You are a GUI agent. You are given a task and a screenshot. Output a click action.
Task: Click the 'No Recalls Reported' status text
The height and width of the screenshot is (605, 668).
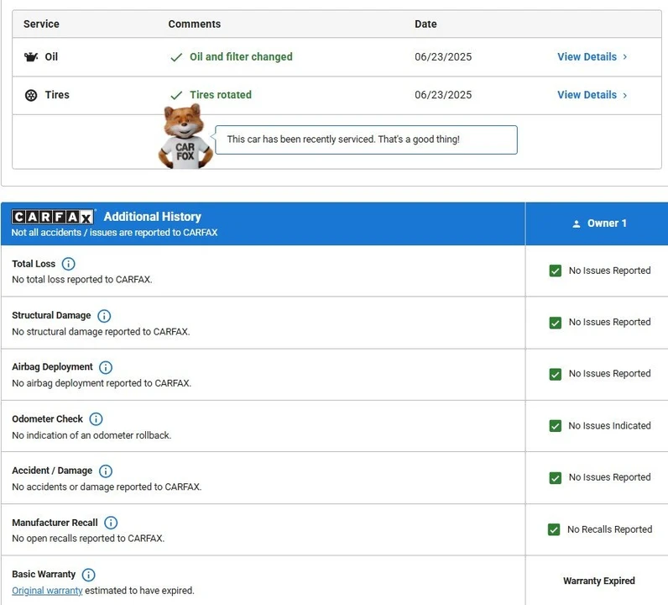point(609,529)
